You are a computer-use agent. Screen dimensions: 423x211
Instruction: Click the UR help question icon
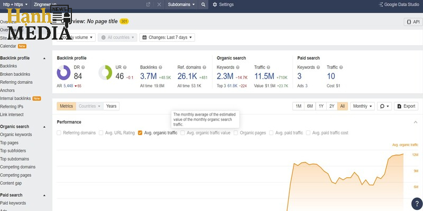(x=125, y=68)
